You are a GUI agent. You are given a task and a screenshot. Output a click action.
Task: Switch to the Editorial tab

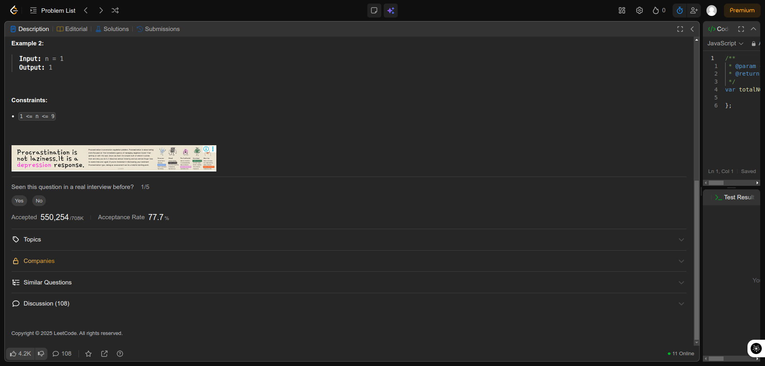coord(72,29)
